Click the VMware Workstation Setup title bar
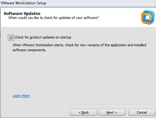Screen dimensions: 156x118 tap(78, 3)
